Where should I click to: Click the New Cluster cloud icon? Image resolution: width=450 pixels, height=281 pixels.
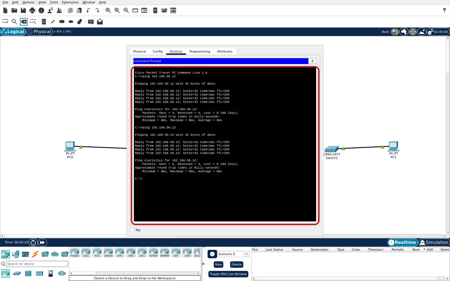click(404, 32)
